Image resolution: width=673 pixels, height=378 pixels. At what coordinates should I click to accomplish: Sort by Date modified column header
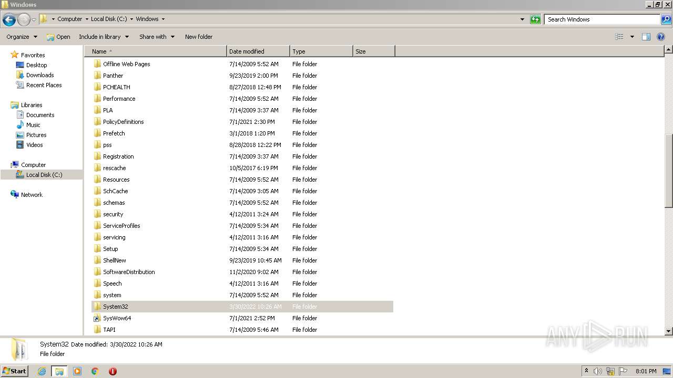coord(258,51)
